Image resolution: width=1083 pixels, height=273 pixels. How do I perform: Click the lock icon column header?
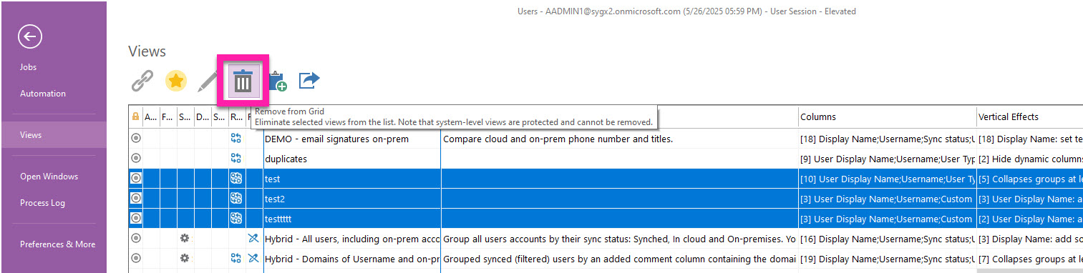click(135, 116)
